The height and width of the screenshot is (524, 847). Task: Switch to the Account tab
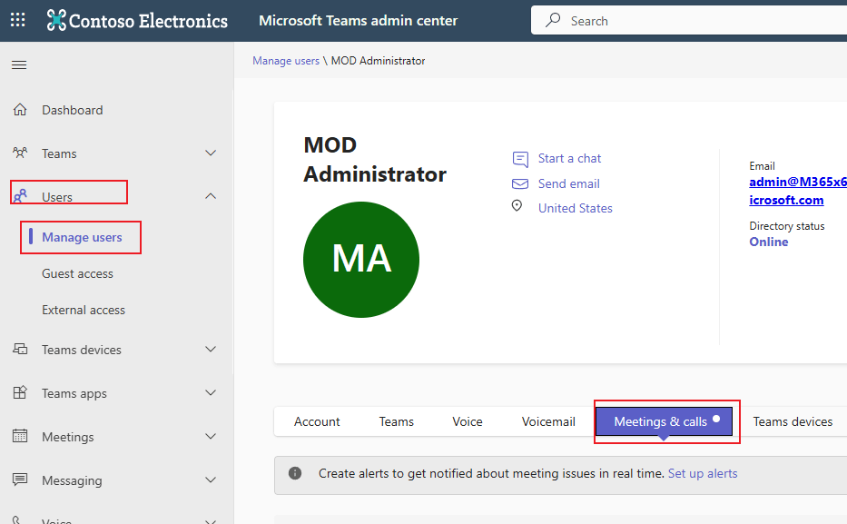click(317, 421)
